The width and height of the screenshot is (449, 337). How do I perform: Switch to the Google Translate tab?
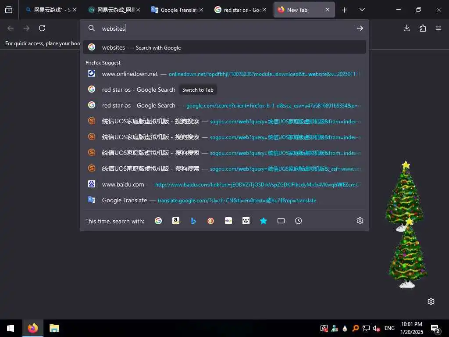tap(176, 10)
